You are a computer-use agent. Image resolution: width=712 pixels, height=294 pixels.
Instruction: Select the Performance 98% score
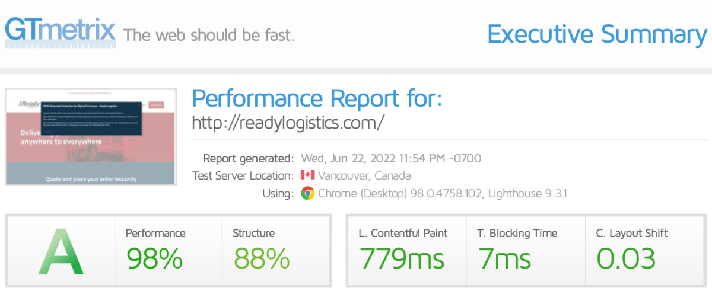(x=154, y=258)
